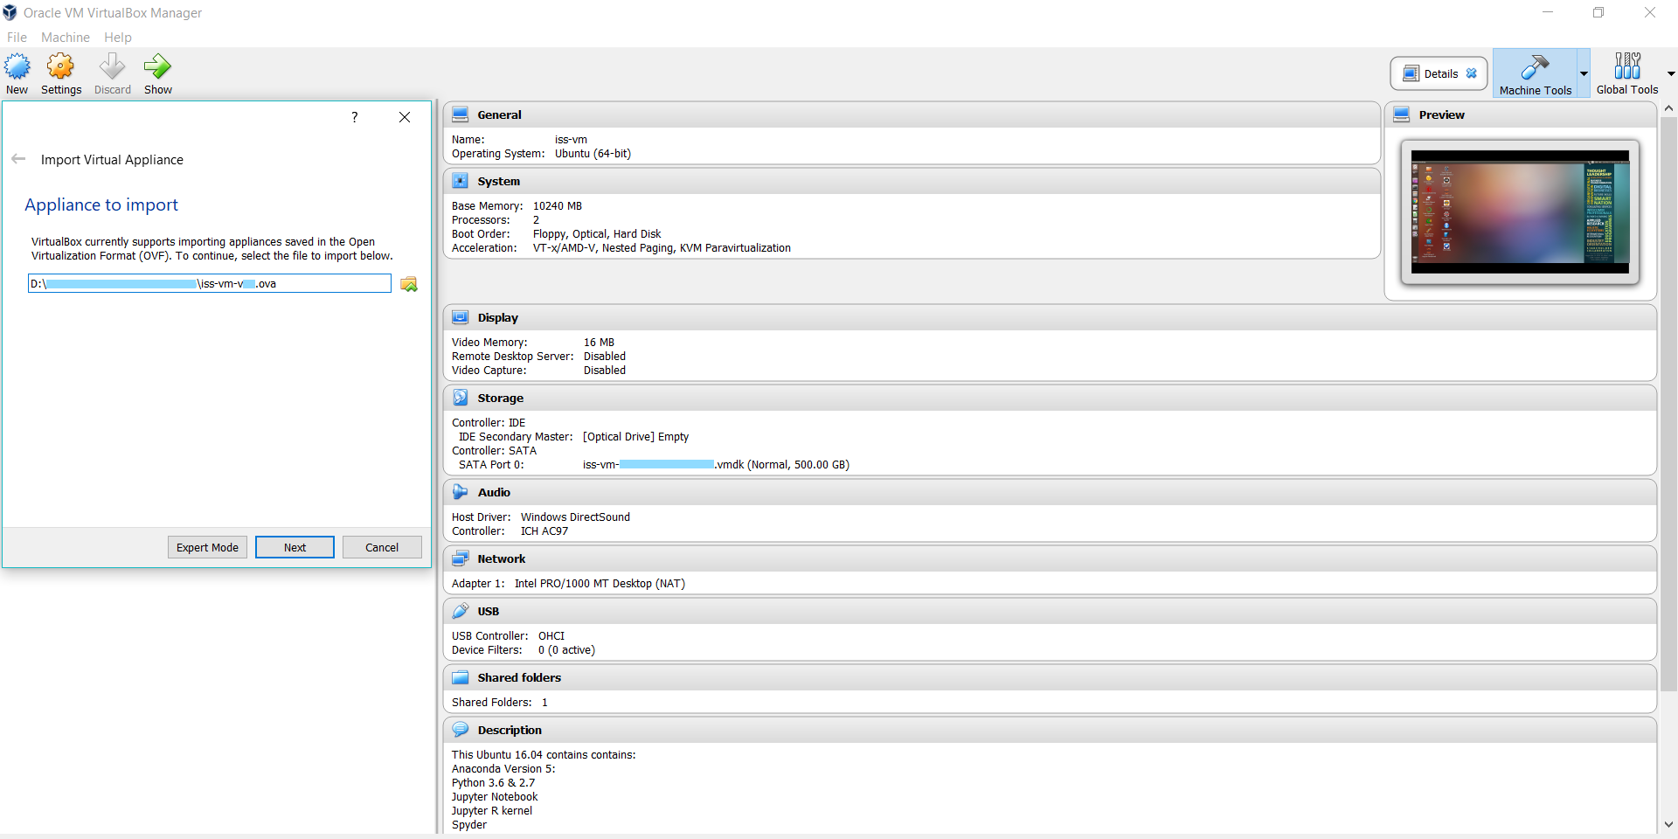Open the Help menu
Screen dimensions: 1678x839
(x=118, y=38)
